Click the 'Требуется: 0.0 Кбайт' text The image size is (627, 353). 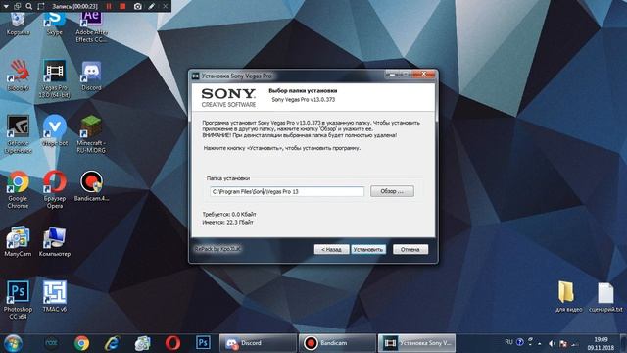point(229,214)
